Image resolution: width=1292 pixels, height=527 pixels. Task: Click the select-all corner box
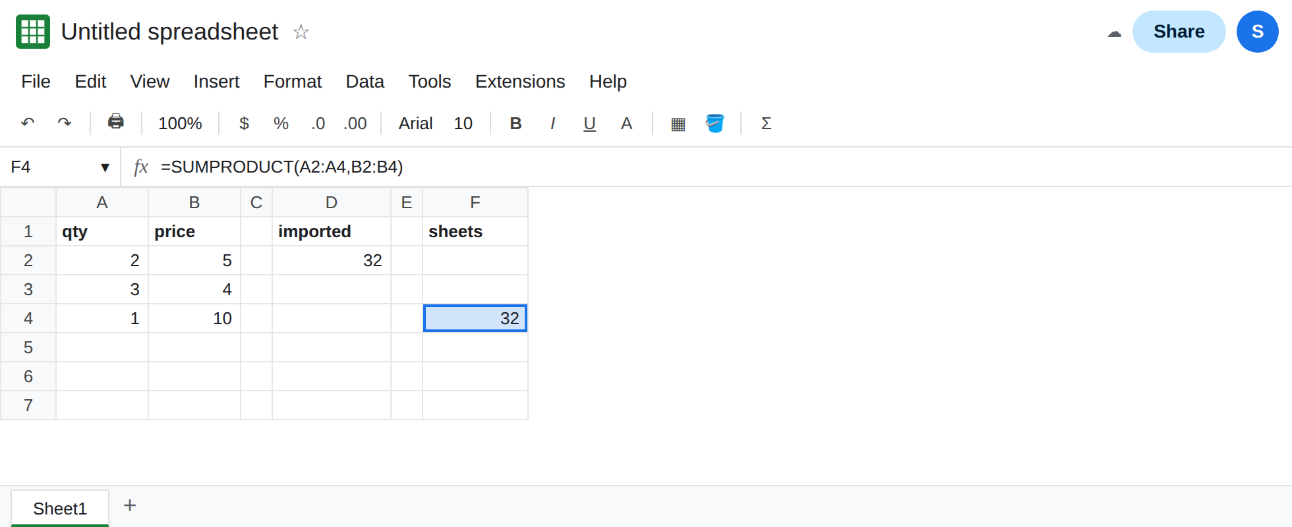(28, 202)
